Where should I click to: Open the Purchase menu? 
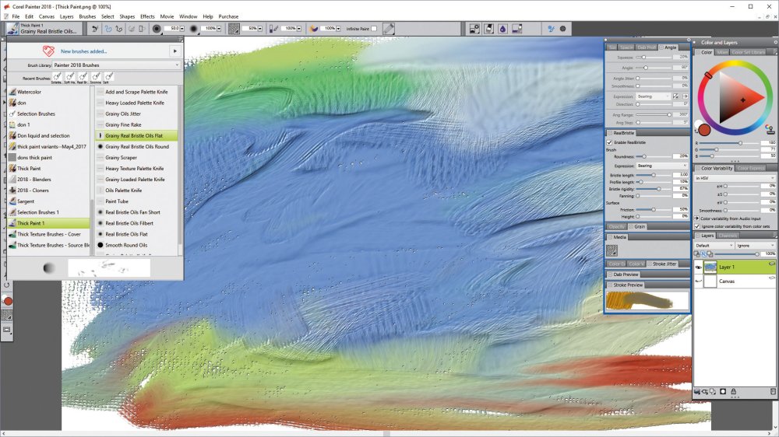click(228, 16)
